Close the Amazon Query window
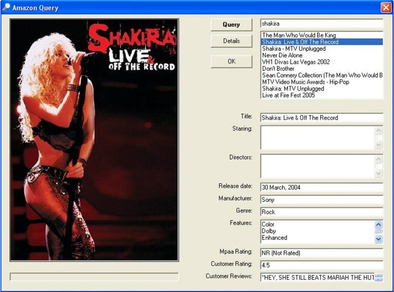Screen dimensions: 394x292 click(386, 7)
